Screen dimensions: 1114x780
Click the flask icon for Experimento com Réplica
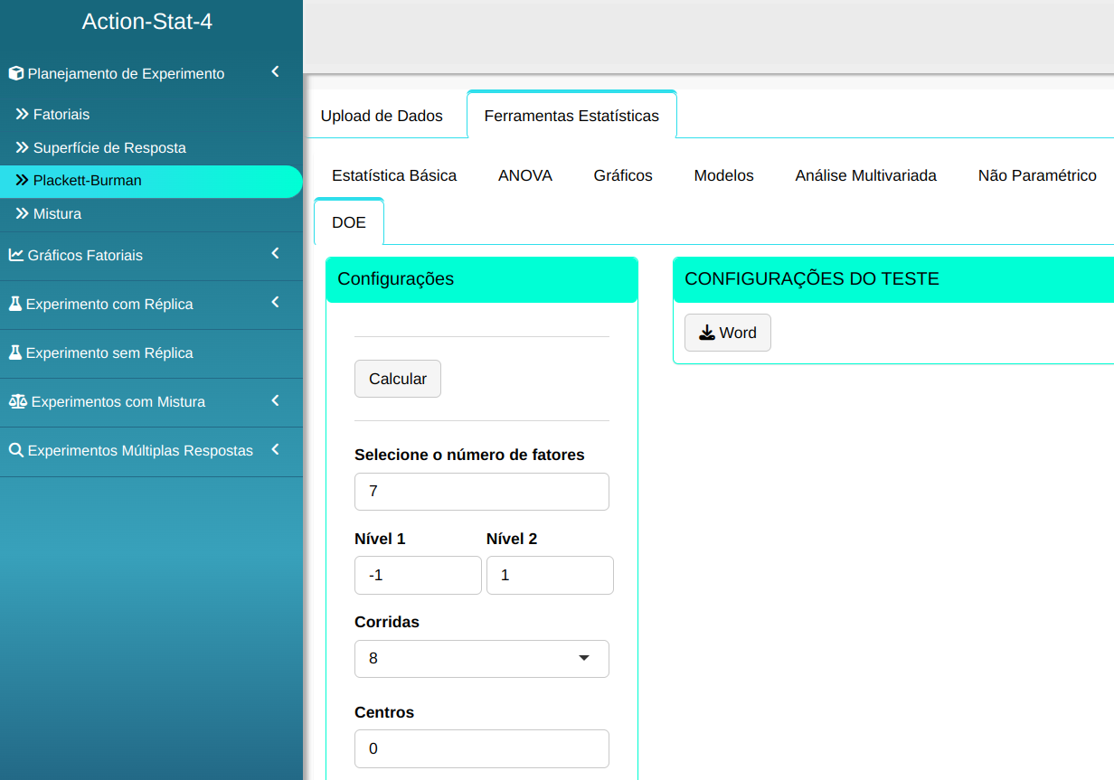tap(15, 304)
